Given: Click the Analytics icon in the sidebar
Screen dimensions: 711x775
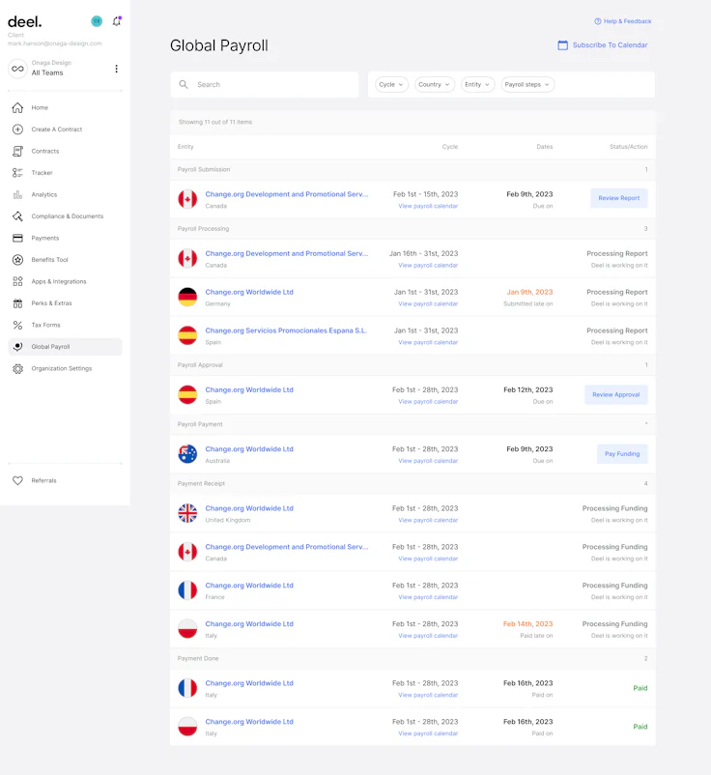Looking at the screenshot, I should (x=16, y=194).
